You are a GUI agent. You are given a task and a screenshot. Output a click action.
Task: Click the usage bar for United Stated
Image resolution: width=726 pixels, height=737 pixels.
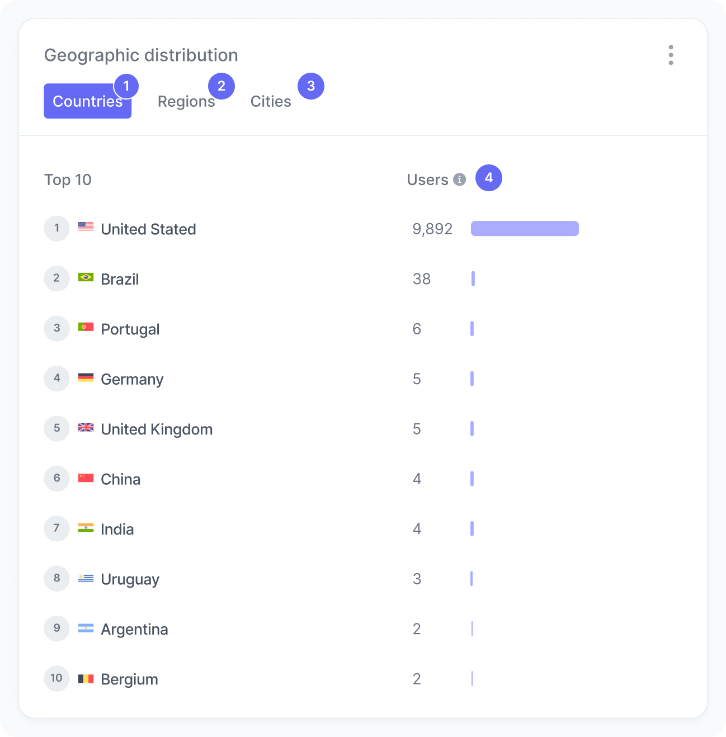click(x=525, y=229)
